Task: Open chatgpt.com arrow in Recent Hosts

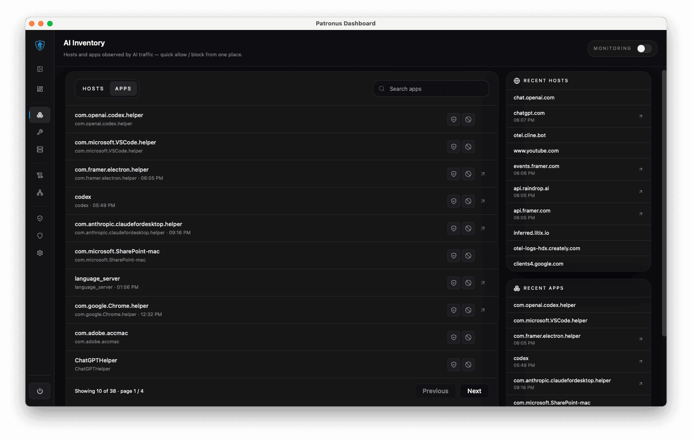Action: [641, 116]
